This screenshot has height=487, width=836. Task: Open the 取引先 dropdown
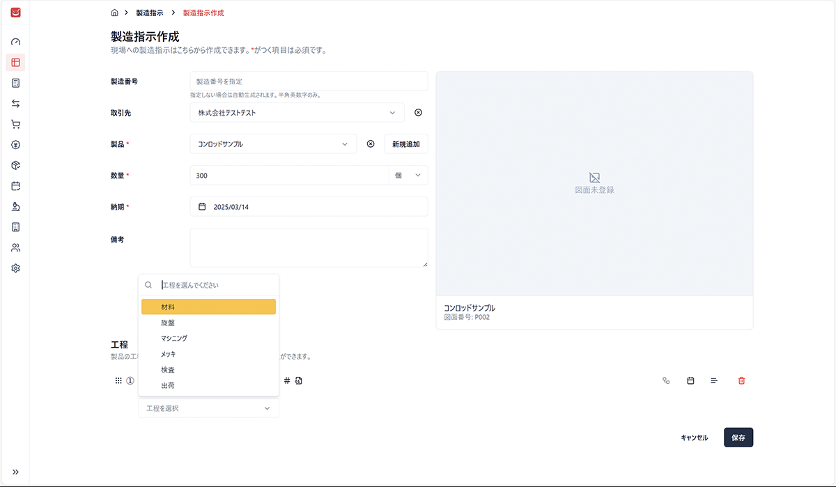(x=297, y=112)
